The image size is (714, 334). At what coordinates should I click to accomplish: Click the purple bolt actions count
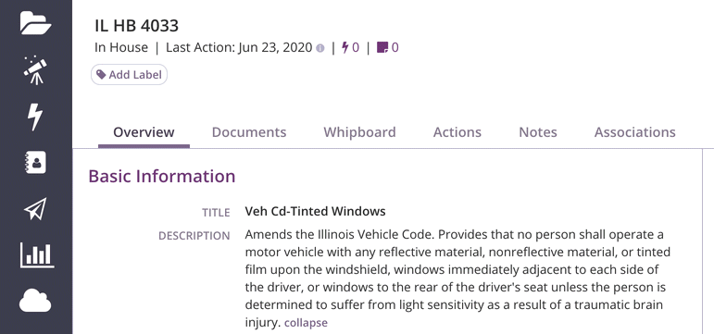350,47
